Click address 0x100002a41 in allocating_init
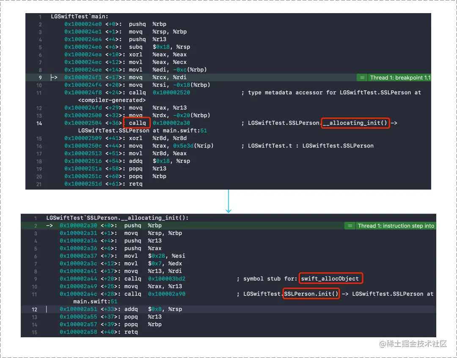Screen dimensions: 457x358 point(78,271)
